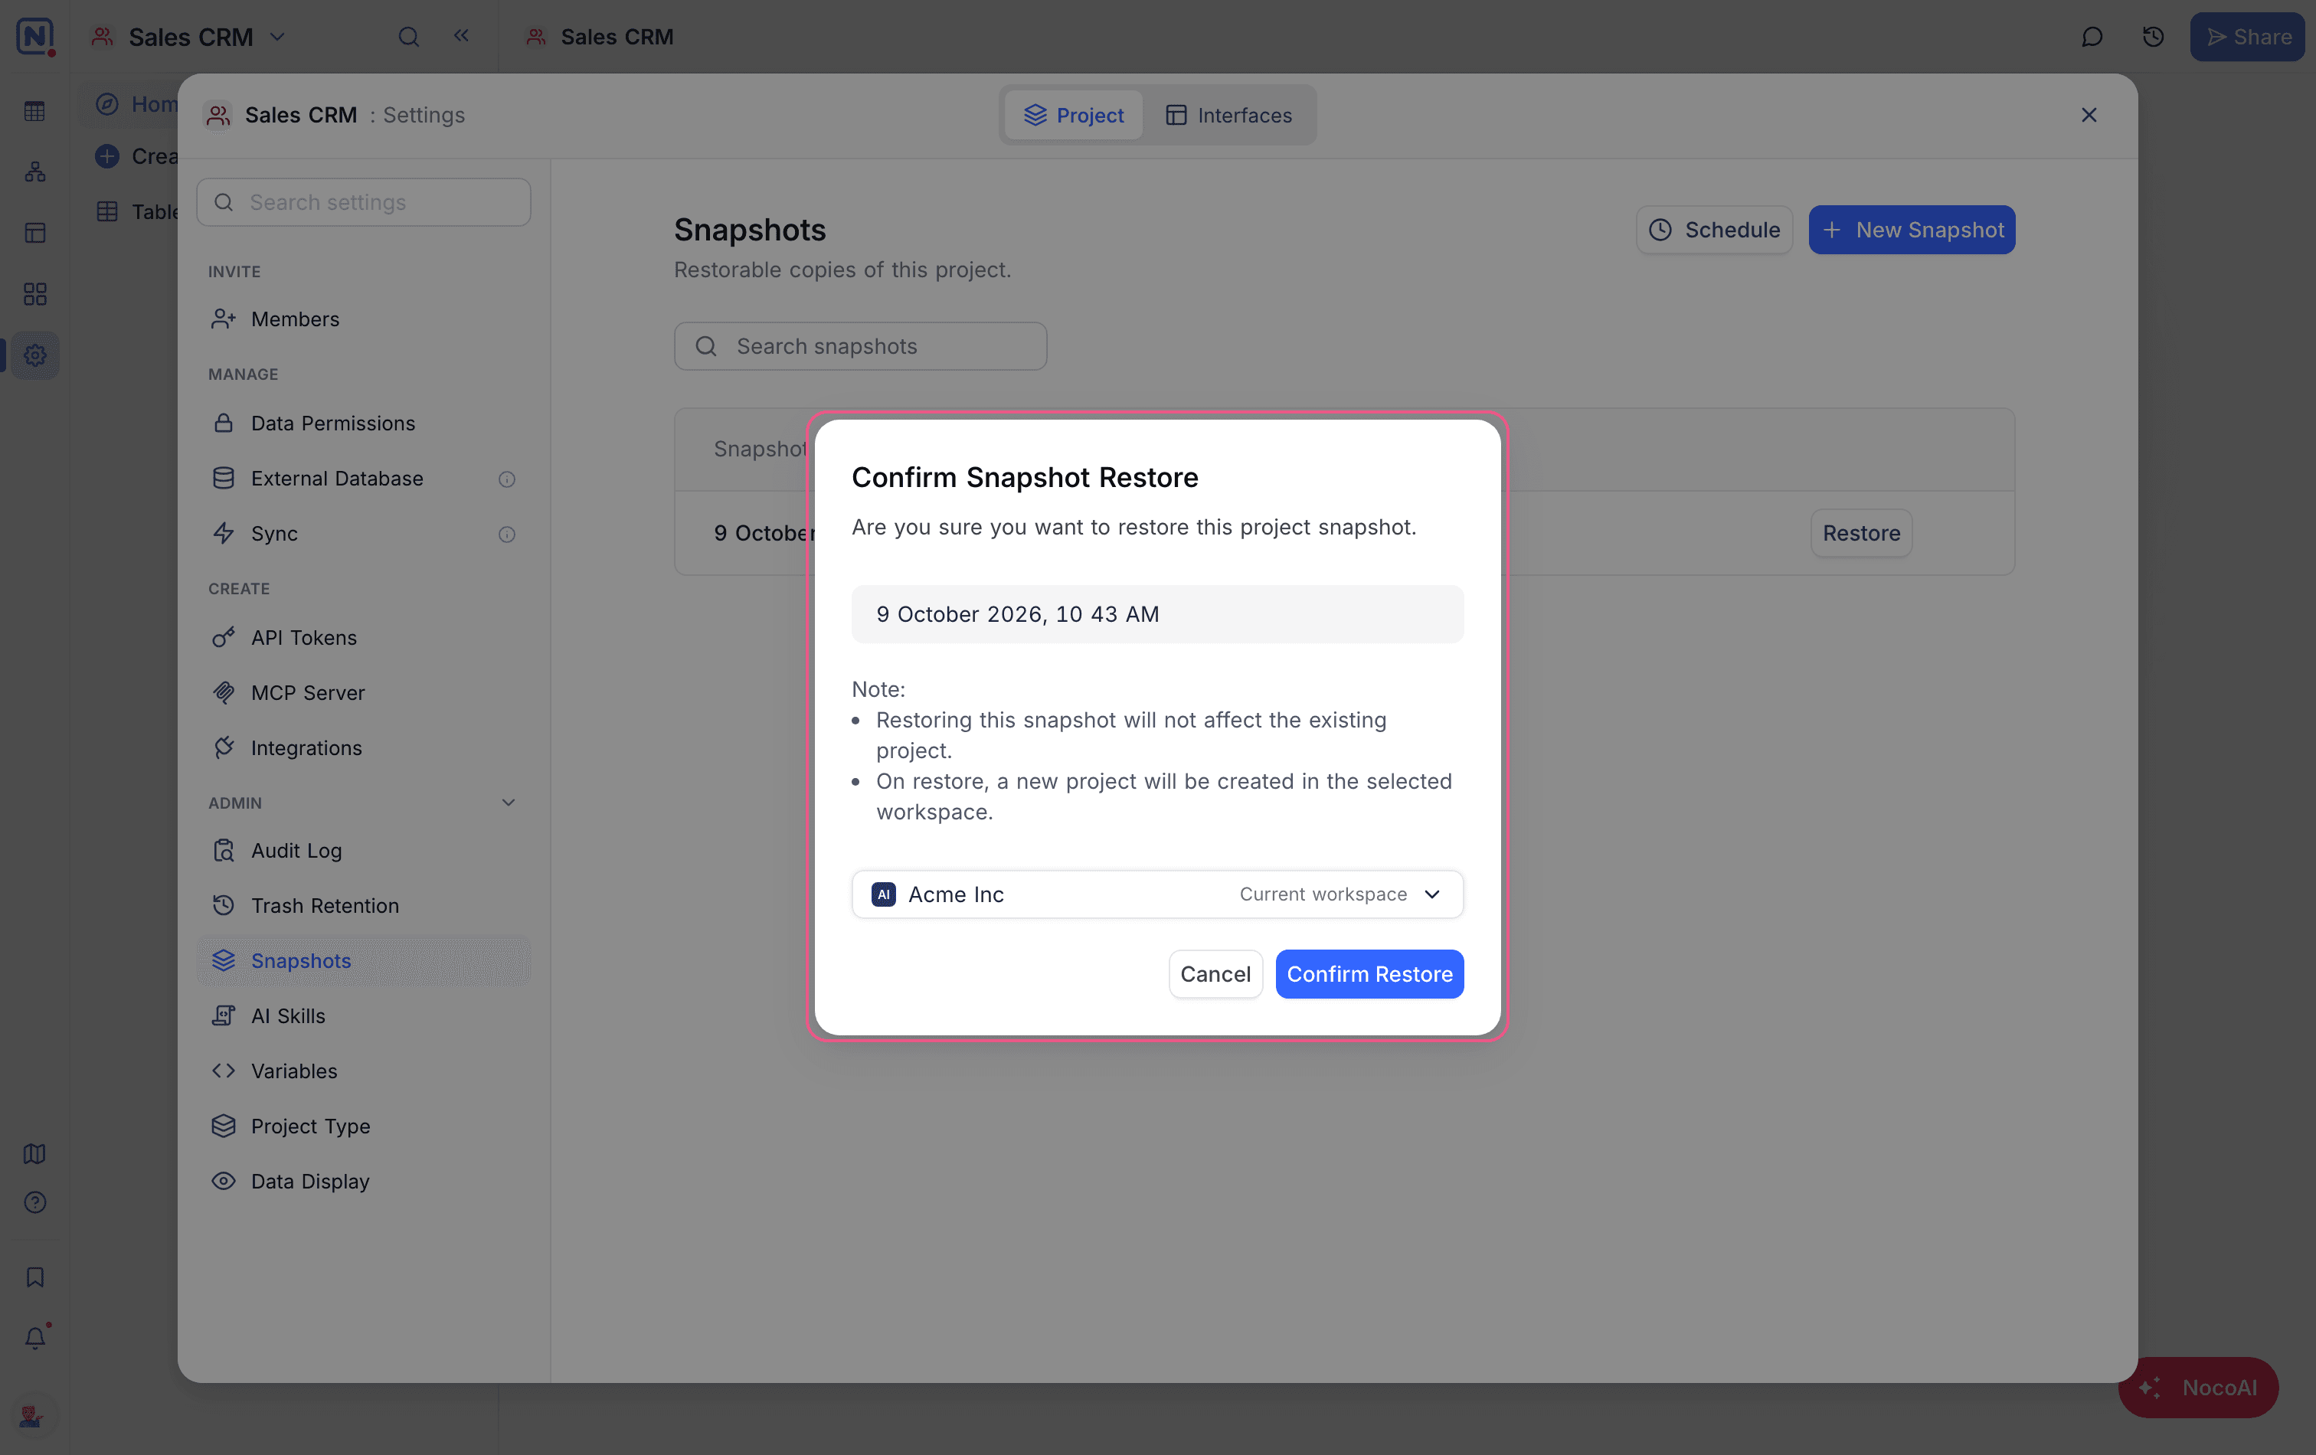This screenshot has width=2316, height=1455.
Task: Focus the Search settings field
Action: pyautogui.click(x=364, y=202)
